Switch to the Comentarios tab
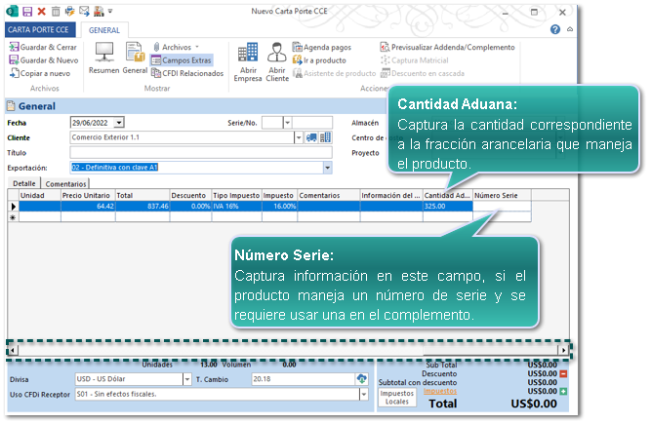The image size is (651, 424). pyautogui.click(x=65, y=184)
